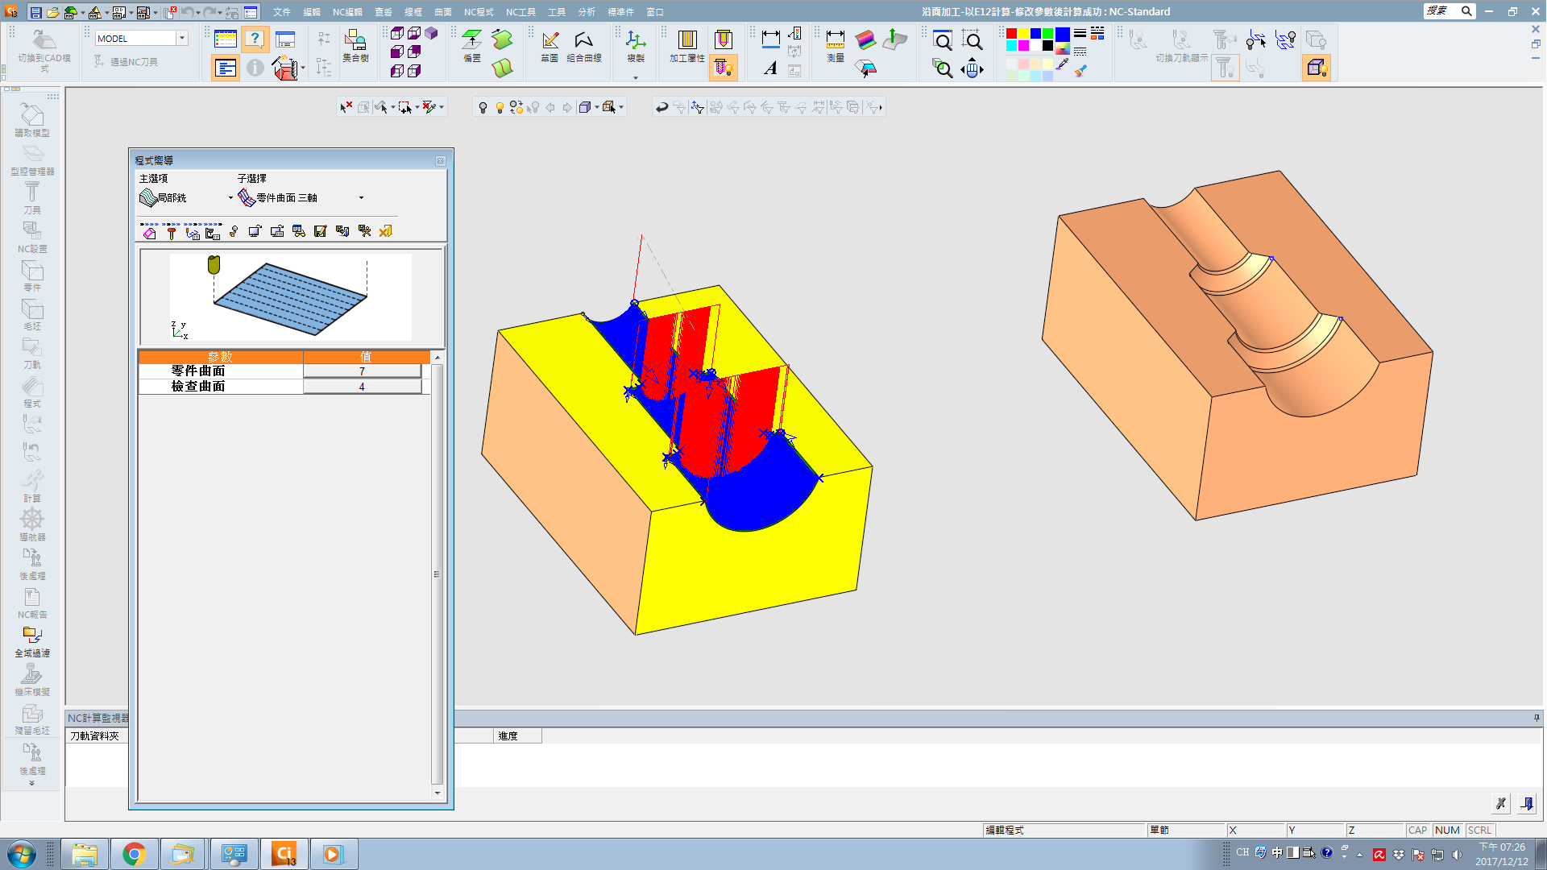The height and width of the screenshot is (870, 1547).
Task: Click the exit wizard icon in 程式嚮導
Action: pos(385,231)
